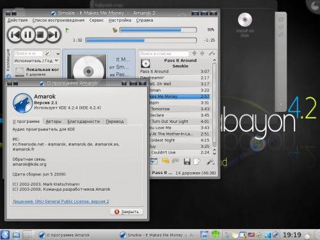Click the playlist scroll-up arrow
Image resolution: width=320 pixels, height=240 pixels.
[x=214, y=60]
